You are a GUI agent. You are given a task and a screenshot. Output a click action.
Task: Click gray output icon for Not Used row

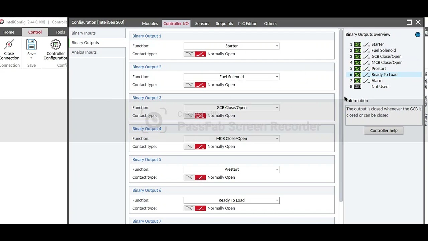point(357,86)
